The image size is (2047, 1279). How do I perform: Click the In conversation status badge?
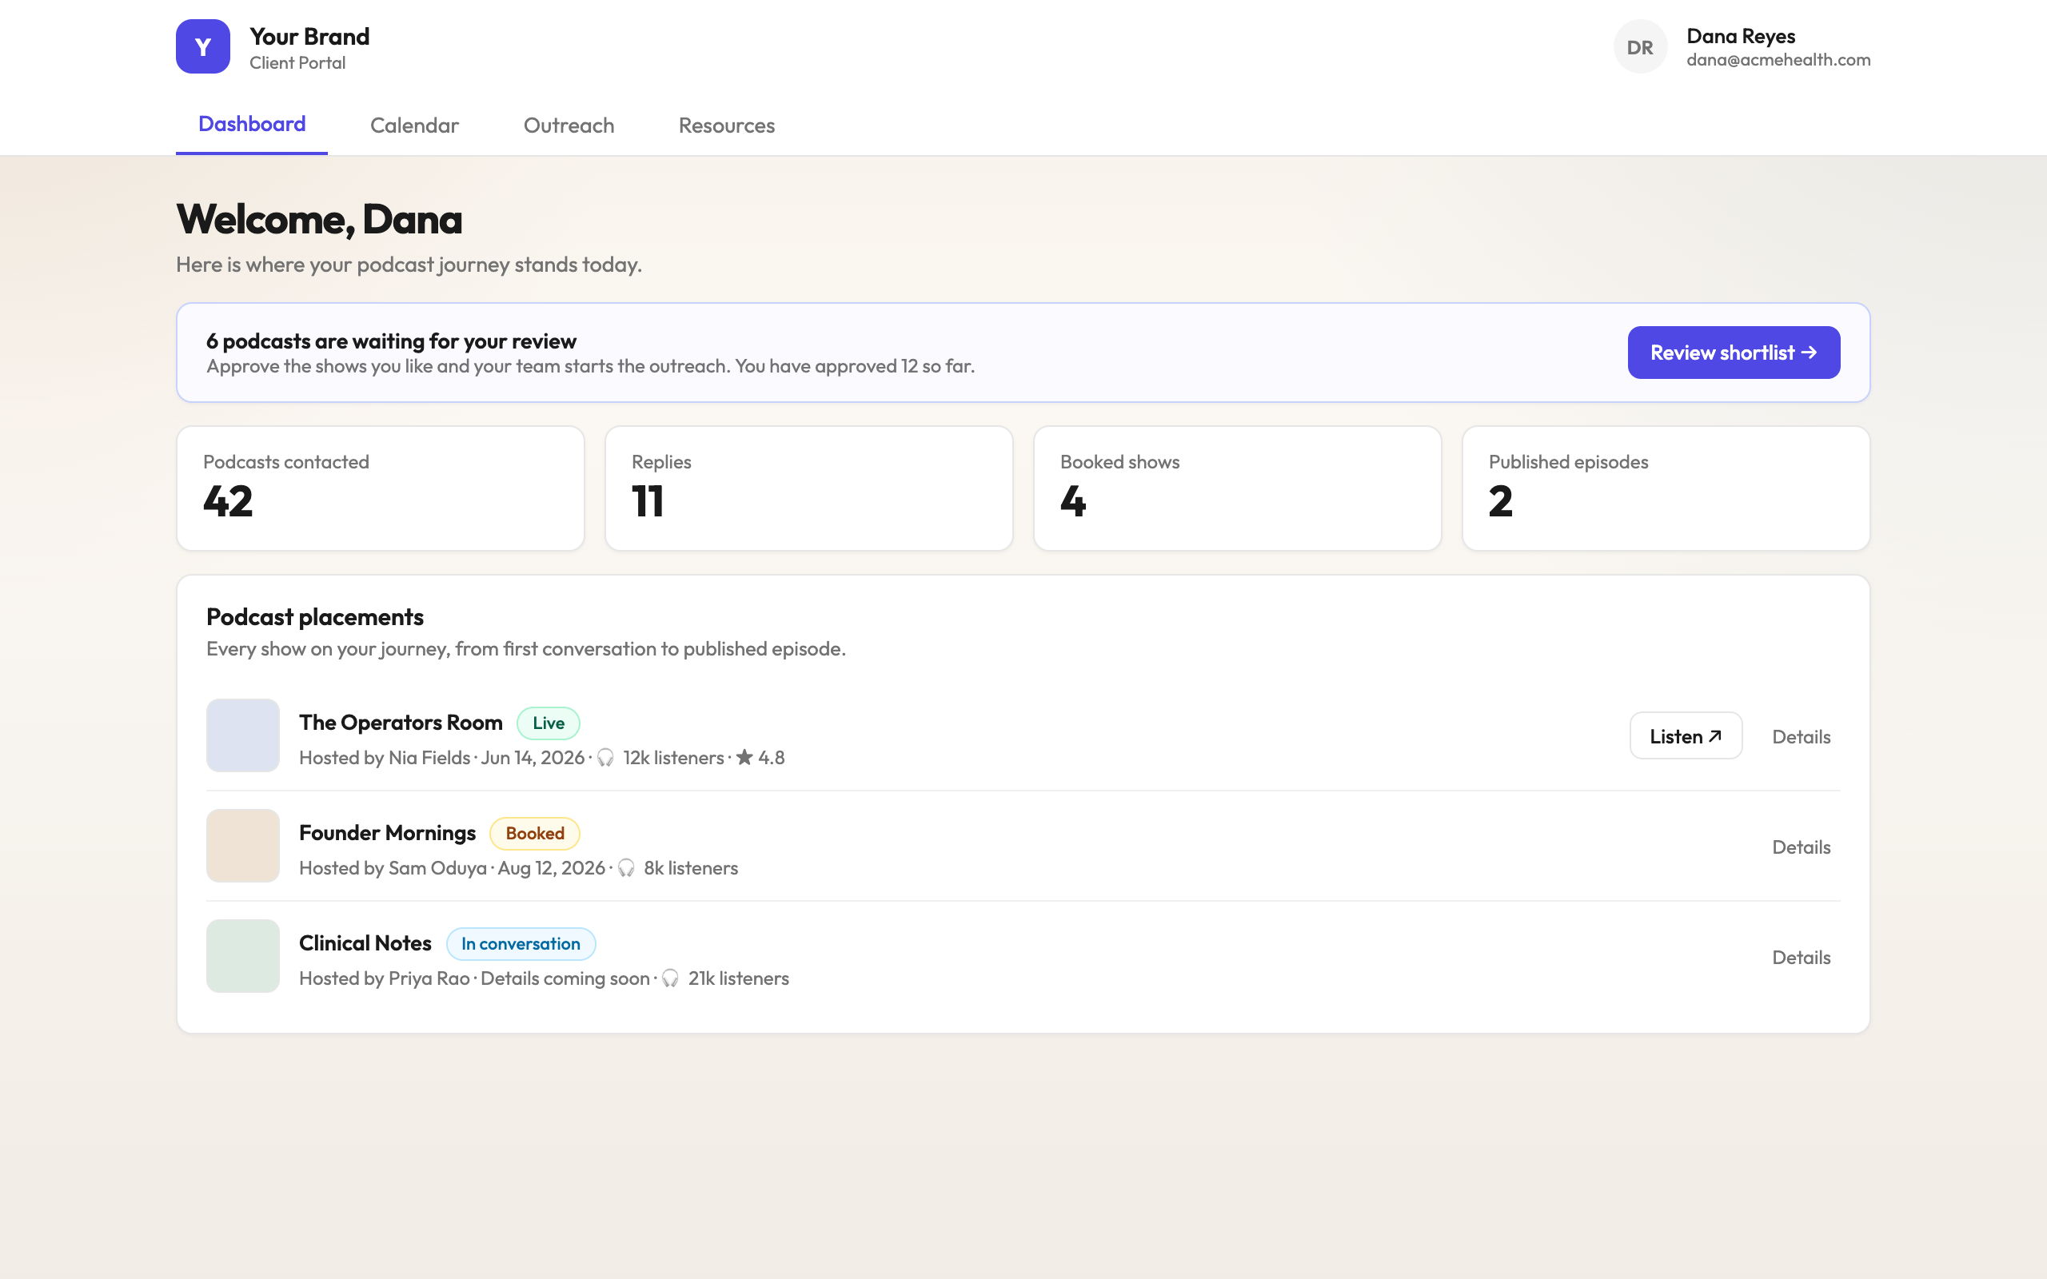pos(521,944)
